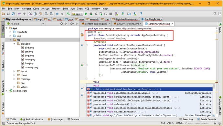The image size is (223, 126).
Task: Click the Open folder toolbar icon
Action: [3, 14]
